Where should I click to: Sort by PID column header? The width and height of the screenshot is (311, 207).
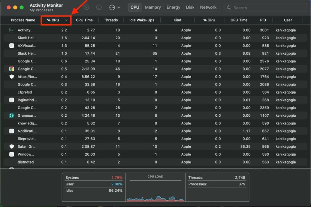point(263,20)
